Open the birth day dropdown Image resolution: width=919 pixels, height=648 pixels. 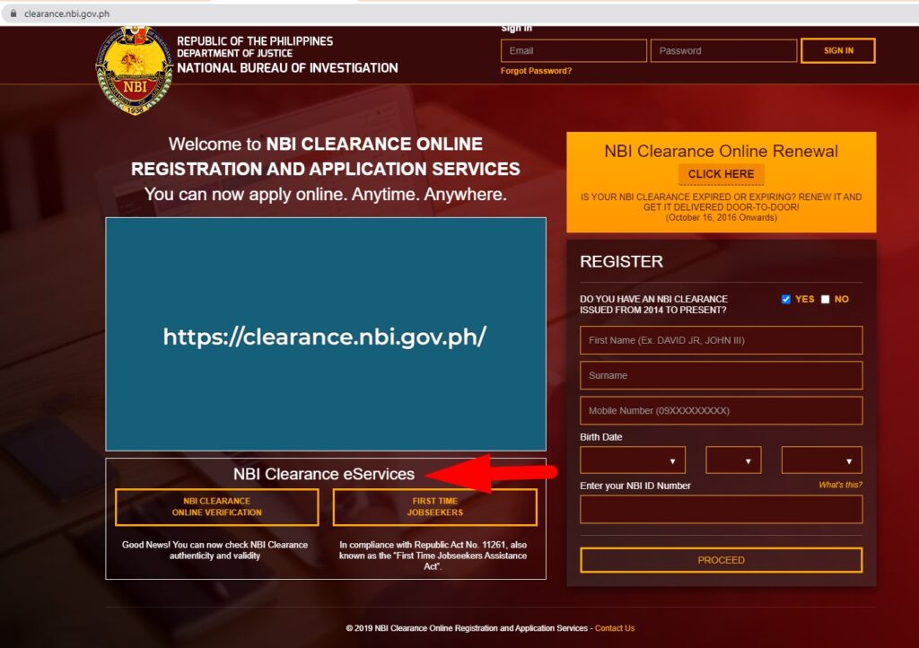(732, 460)
